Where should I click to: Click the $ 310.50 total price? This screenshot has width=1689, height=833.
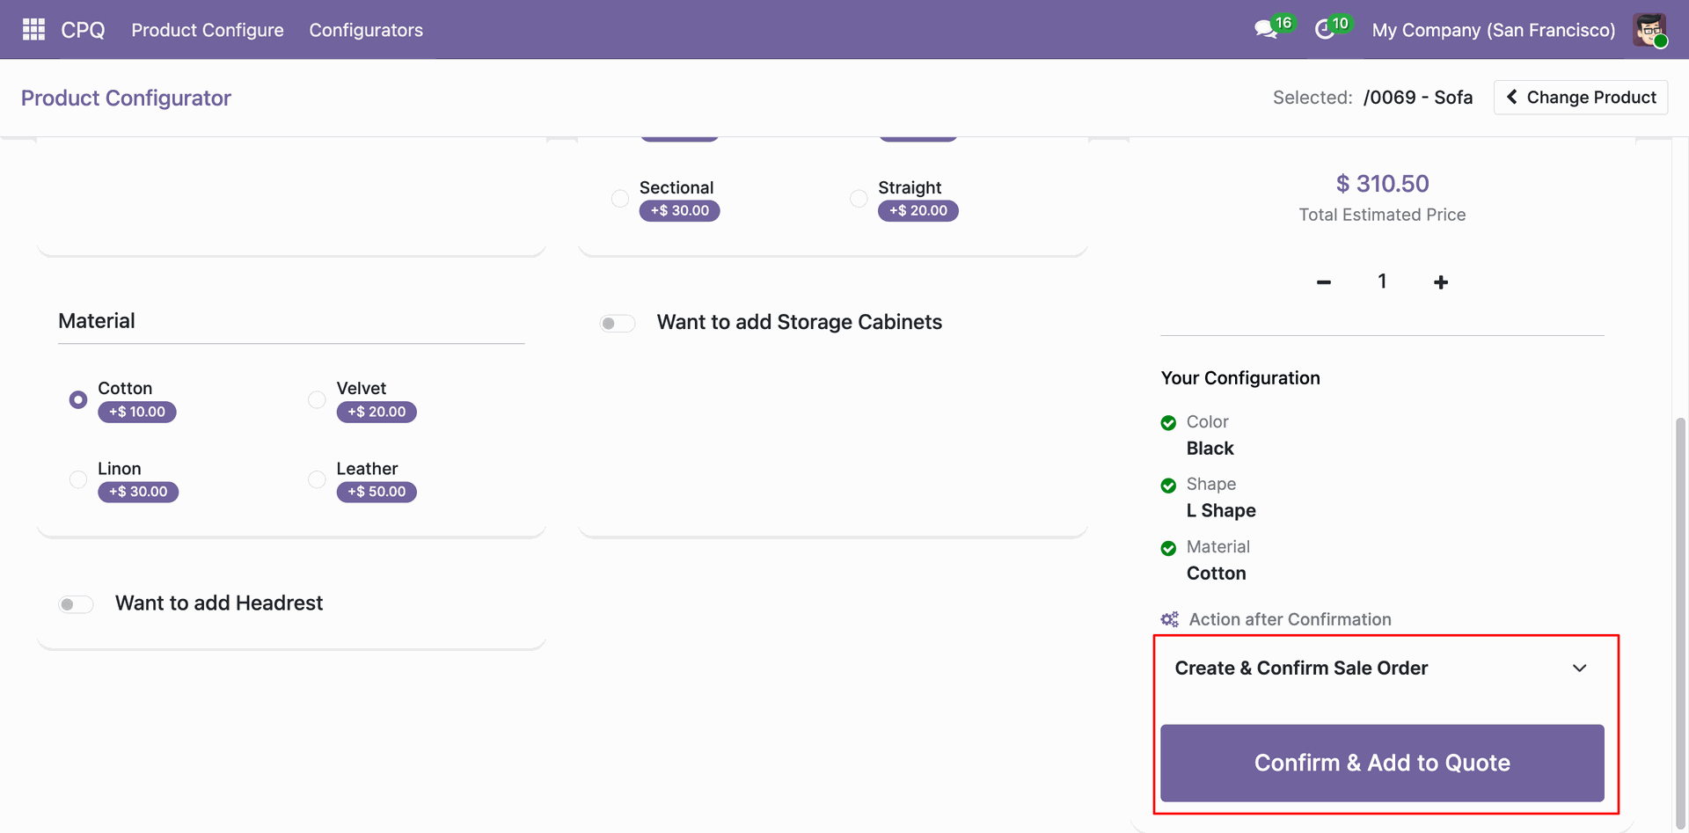tap(1382, 184)
